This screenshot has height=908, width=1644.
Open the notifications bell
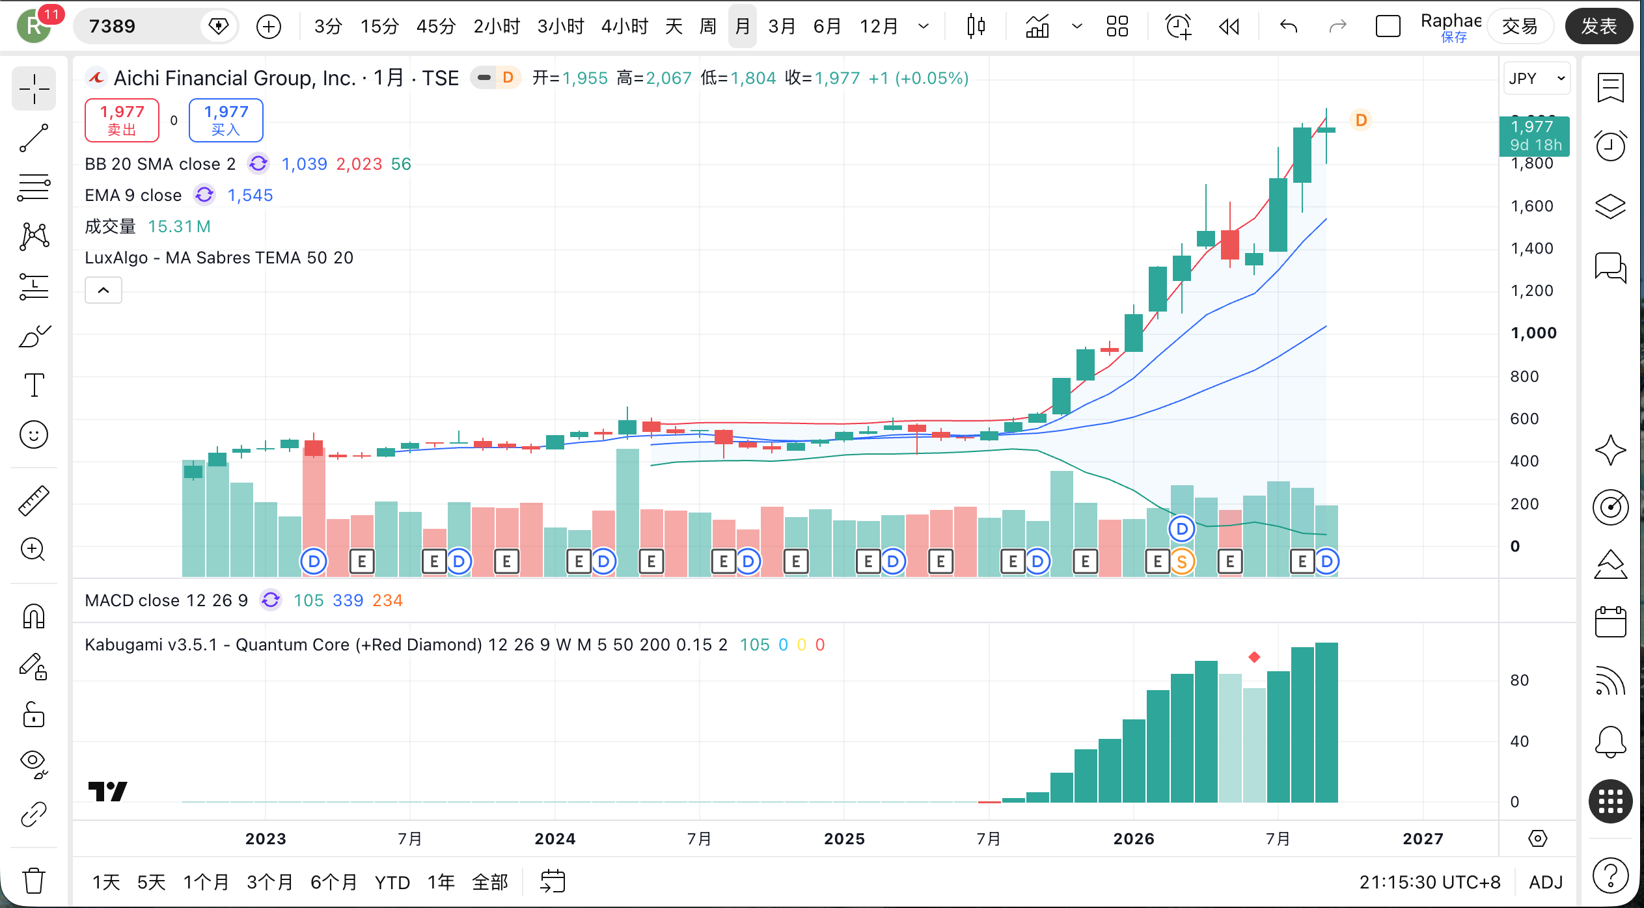tap(1610, 741)
